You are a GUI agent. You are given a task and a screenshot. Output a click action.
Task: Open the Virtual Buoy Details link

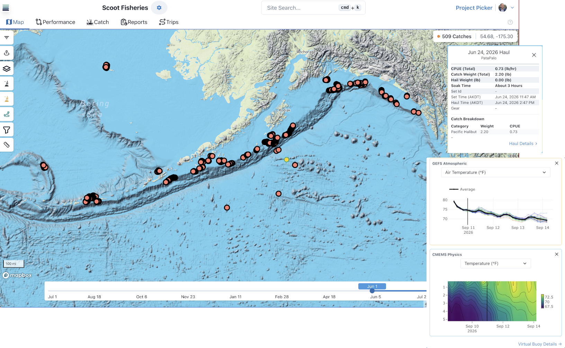pos(540,344)
